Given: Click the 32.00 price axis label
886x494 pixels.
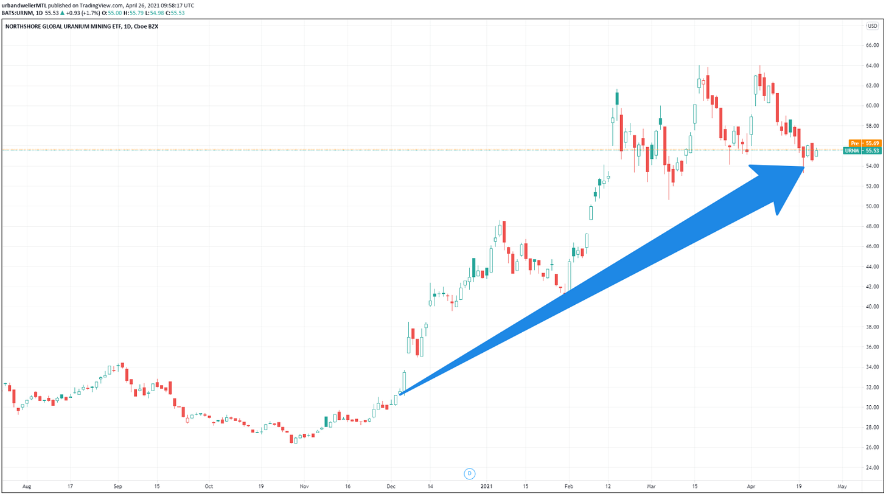Looking at the screenshot, I should coord(872,387).
